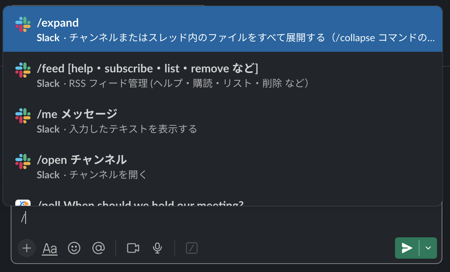The height and width of the screenshot is (272, 450).
Task: Record an audio clip with the microphone icon
Action: (157, 248)
